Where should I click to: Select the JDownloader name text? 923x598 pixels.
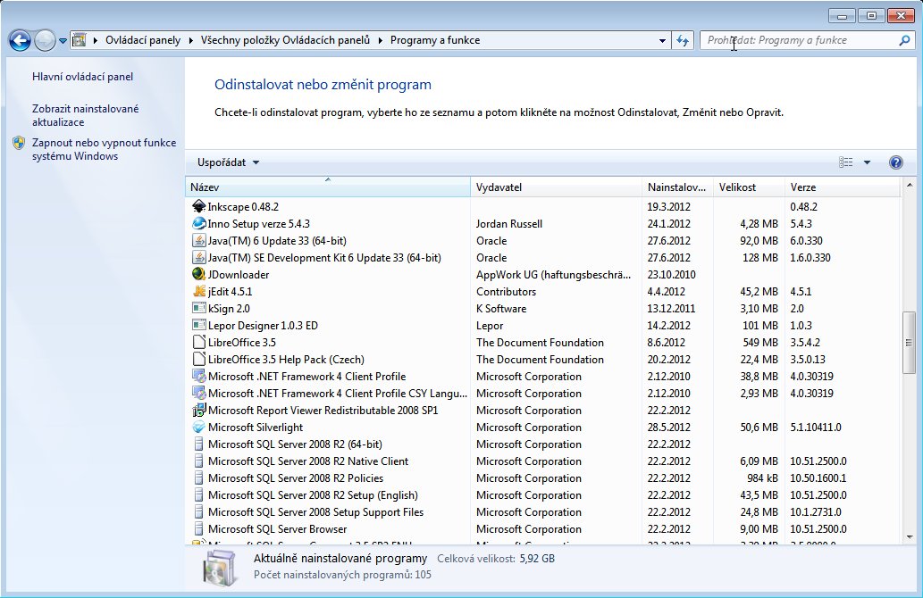(x=239, y=275)
